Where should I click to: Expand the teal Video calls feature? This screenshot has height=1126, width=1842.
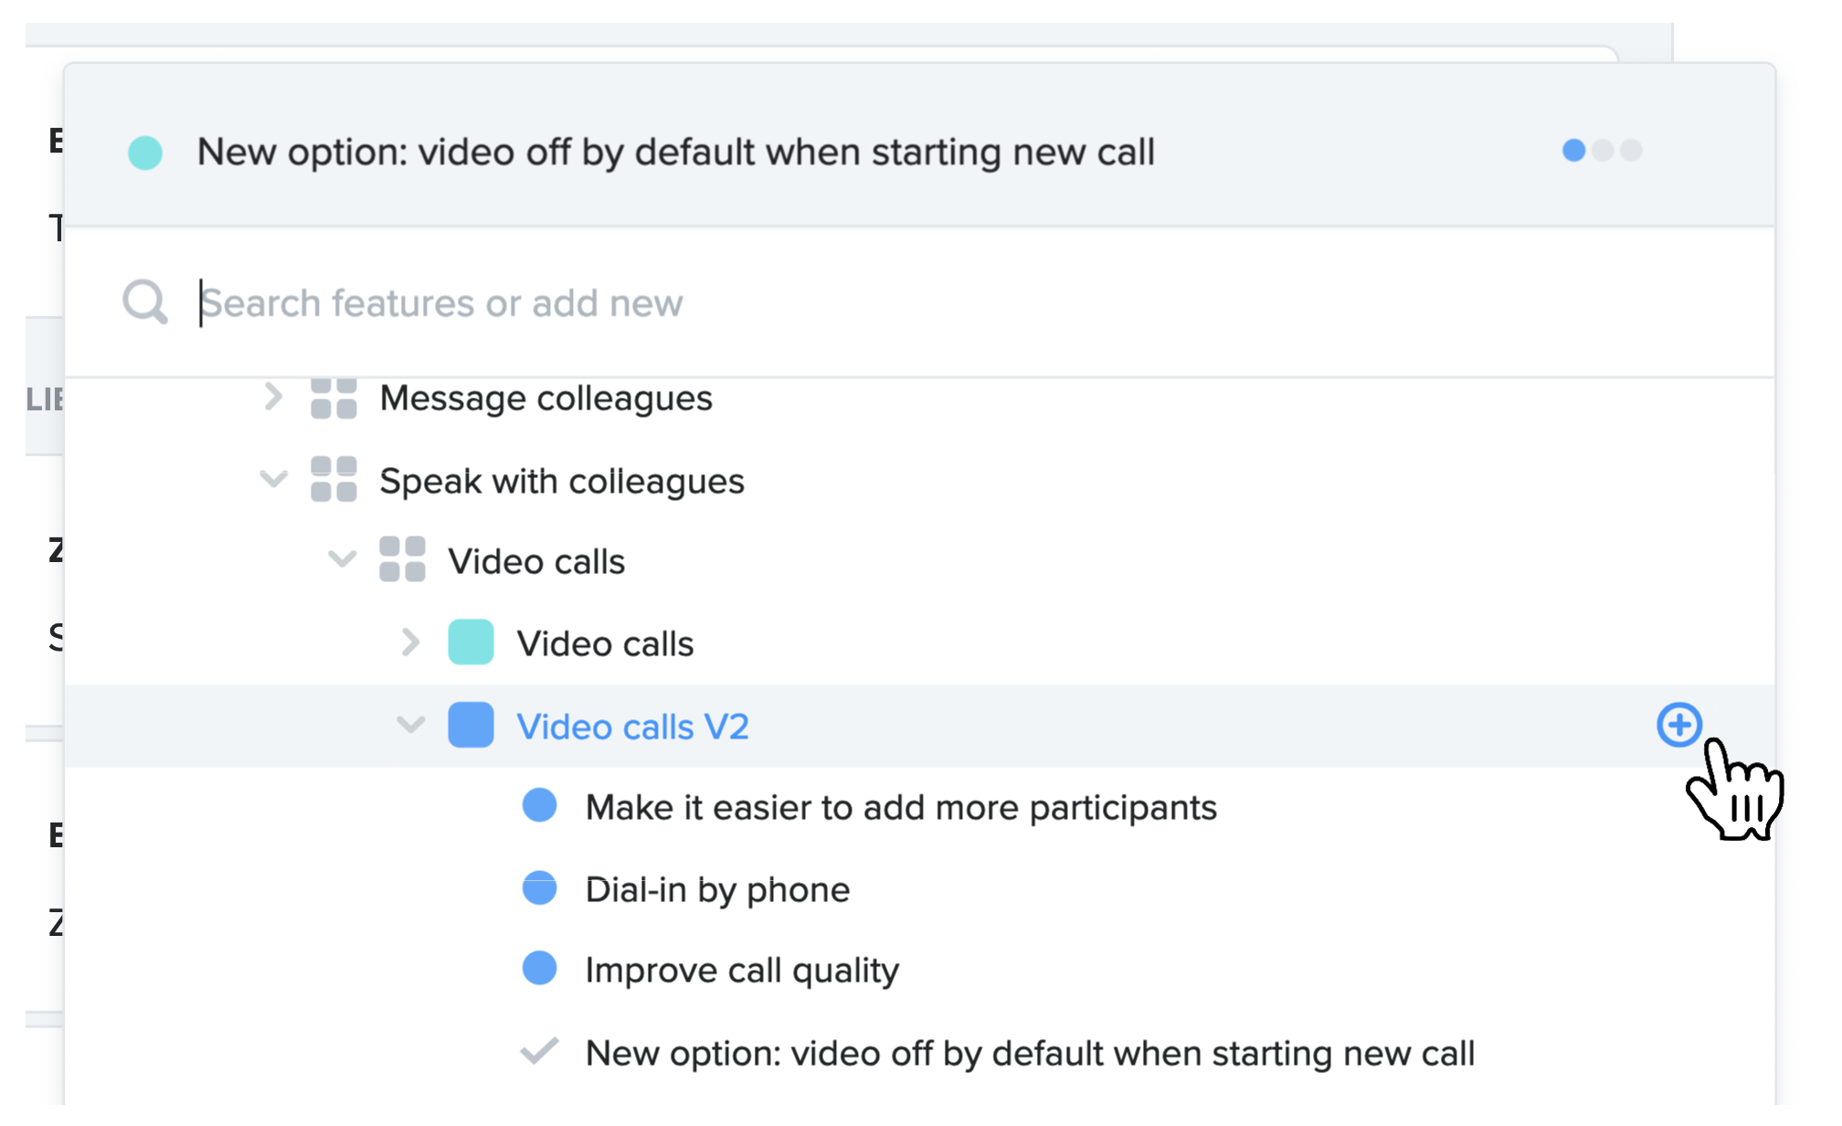(410, 643)
